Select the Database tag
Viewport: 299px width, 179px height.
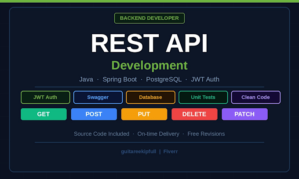point(151,97)
